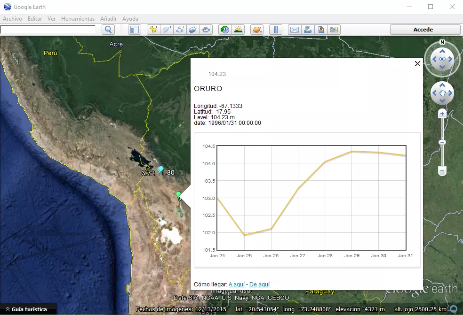Add a new placemark
The width and height of the screenshot is (463, 315).
pos(153,30)
